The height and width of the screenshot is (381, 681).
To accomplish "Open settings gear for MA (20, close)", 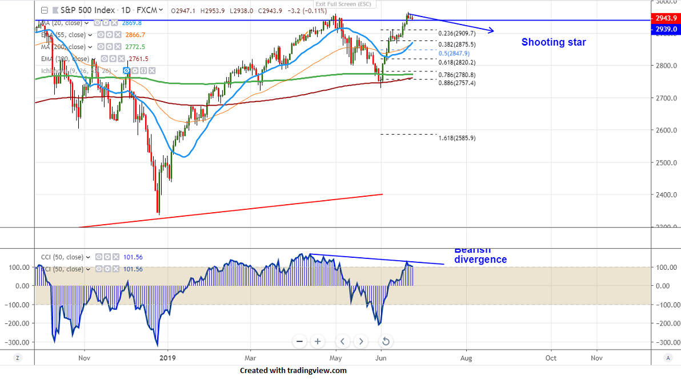I will click(106, 23).
